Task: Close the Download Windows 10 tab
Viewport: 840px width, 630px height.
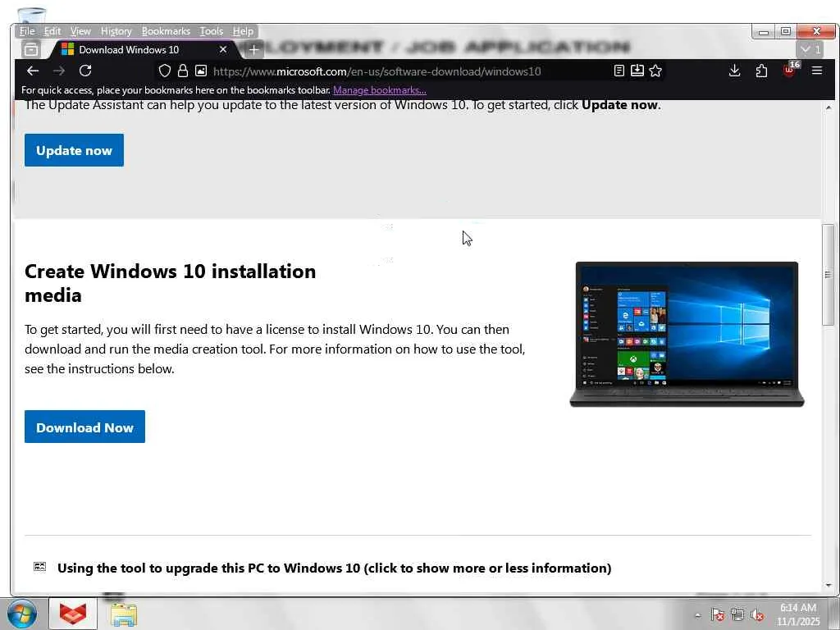Action: (223, 49)
